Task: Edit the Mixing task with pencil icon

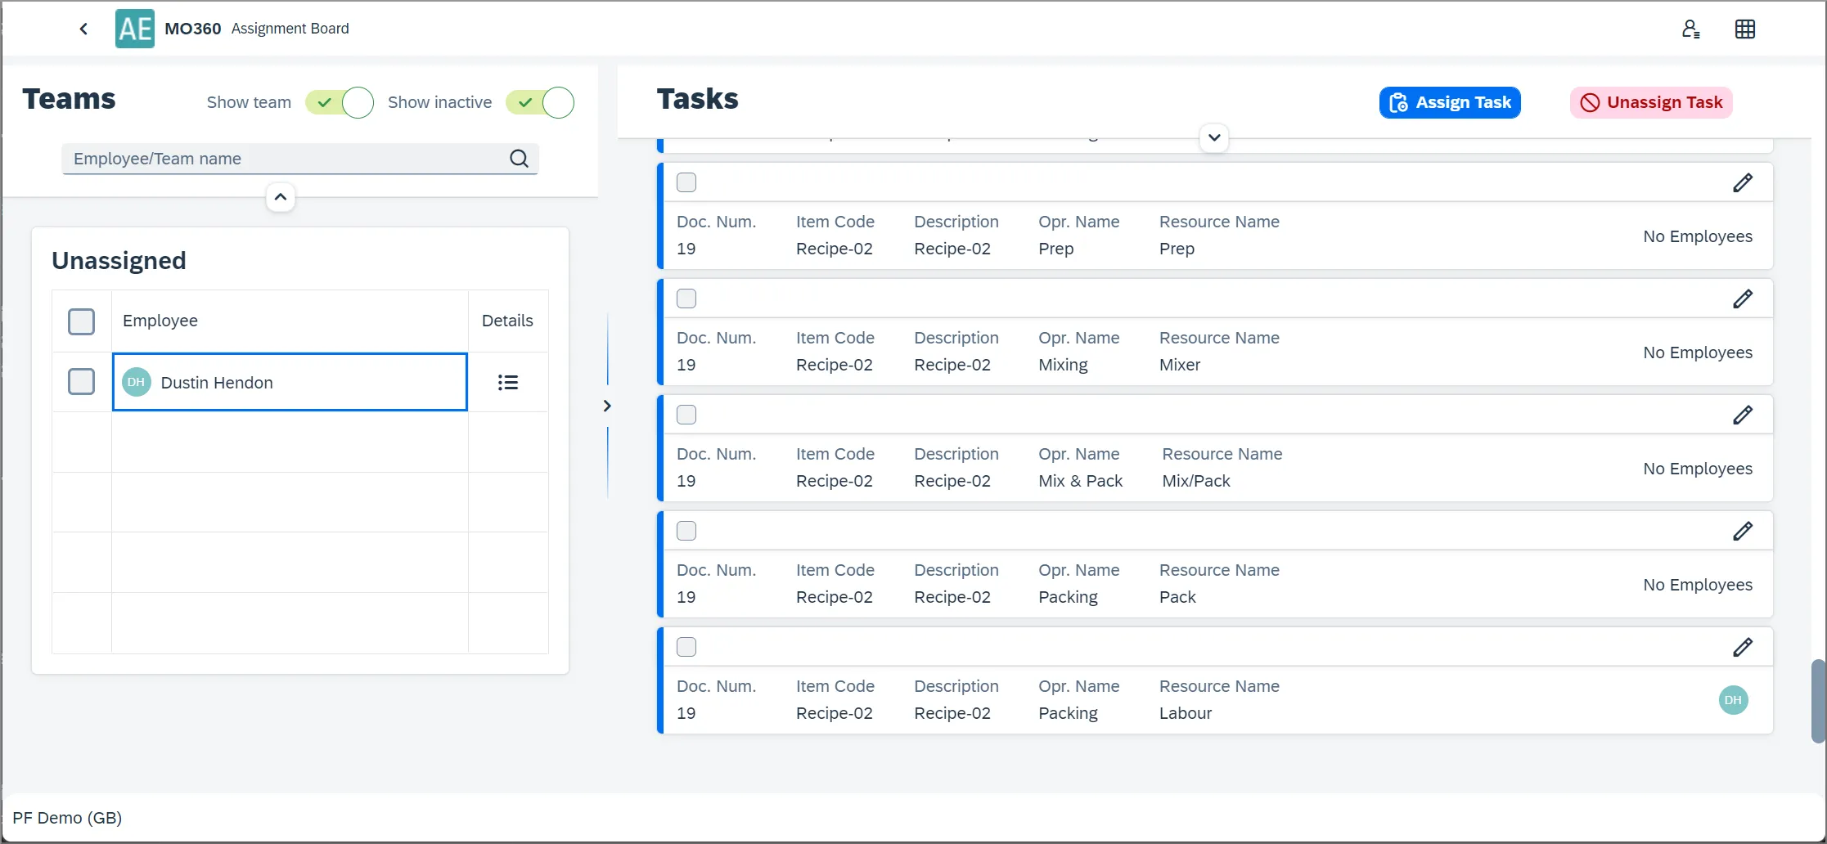Action: (x=1742, y=299)
